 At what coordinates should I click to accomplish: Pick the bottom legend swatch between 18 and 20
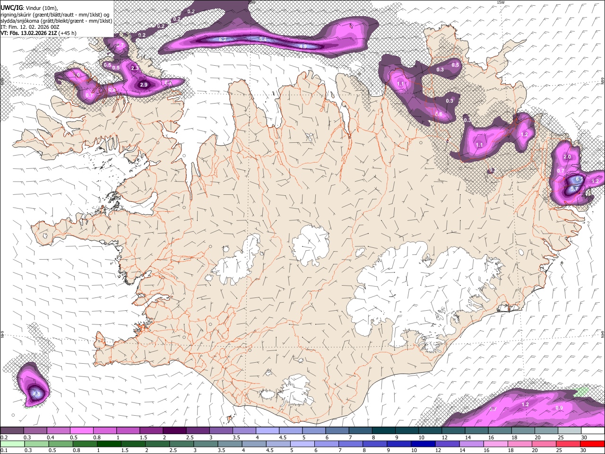point(520,444)
